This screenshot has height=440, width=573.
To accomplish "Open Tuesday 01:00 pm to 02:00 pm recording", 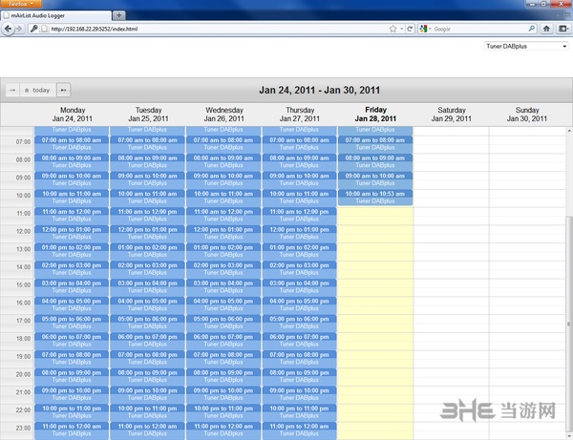I will (x=148, y=251).
